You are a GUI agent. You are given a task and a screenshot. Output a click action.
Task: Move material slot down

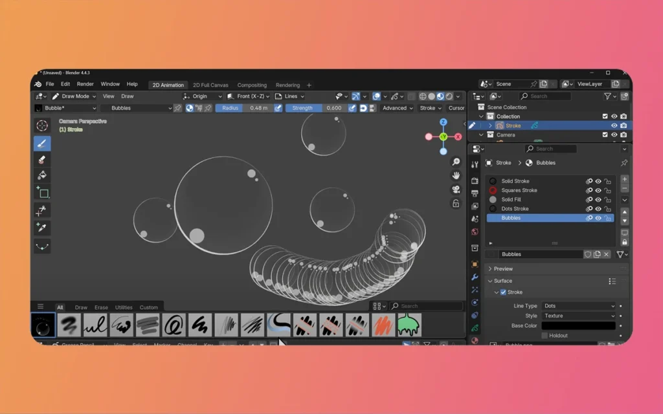(625, 221)
